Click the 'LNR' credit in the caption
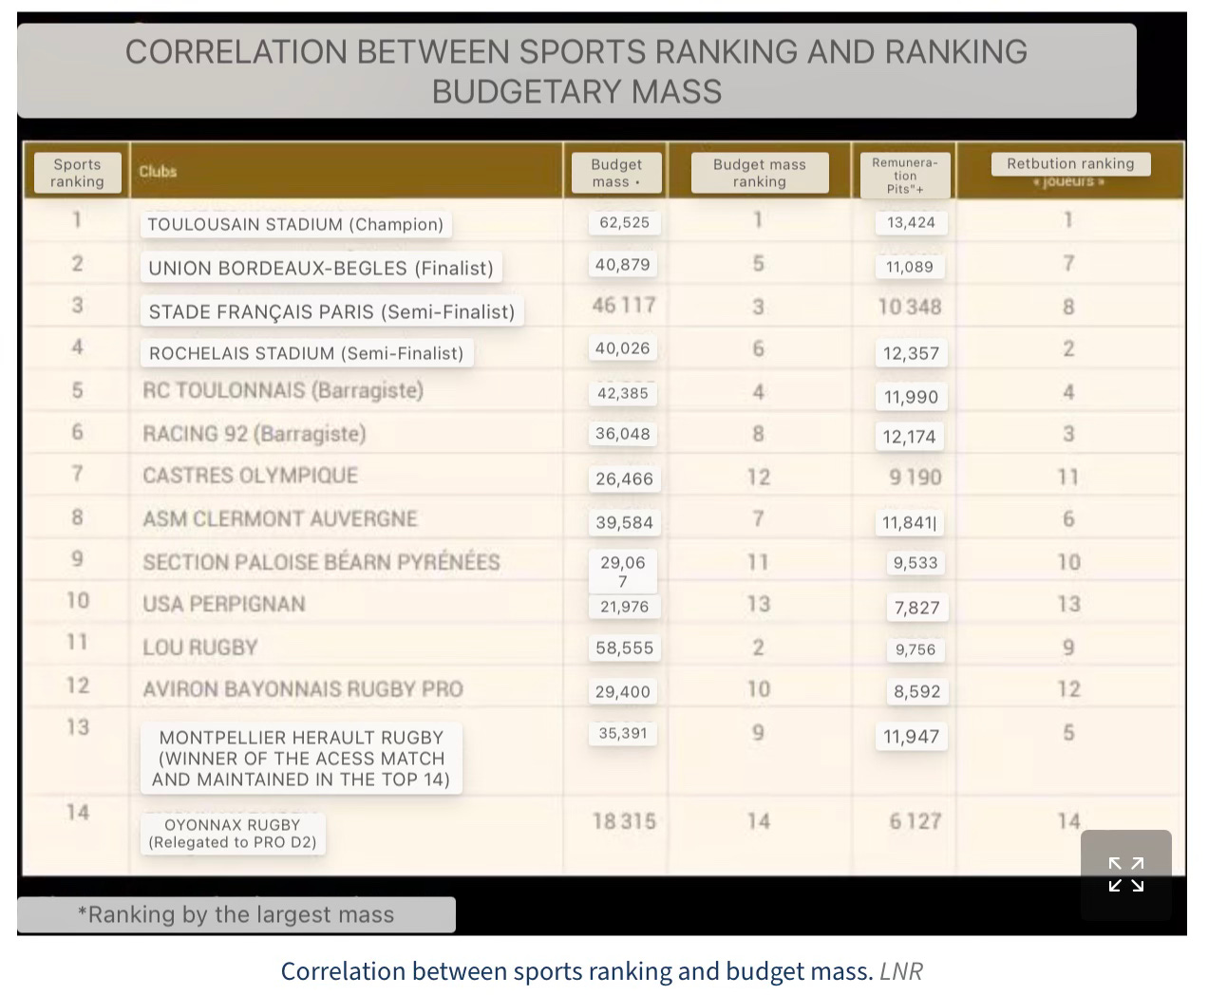 901,971
